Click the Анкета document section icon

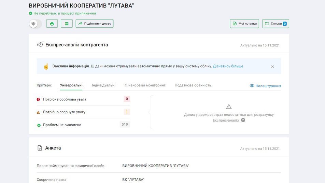[x=40, y=148]
